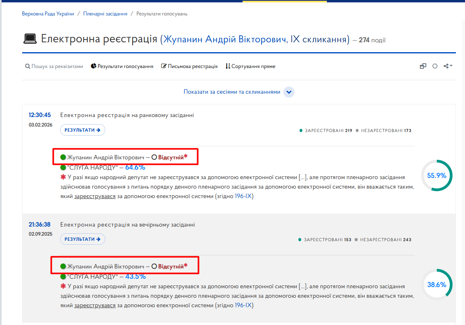Open the share dropdown icon
The image size is (465, 325).
448,66
